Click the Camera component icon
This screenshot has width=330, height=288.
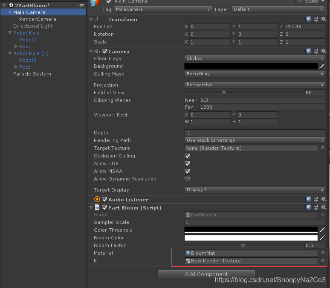pos(97,51)
